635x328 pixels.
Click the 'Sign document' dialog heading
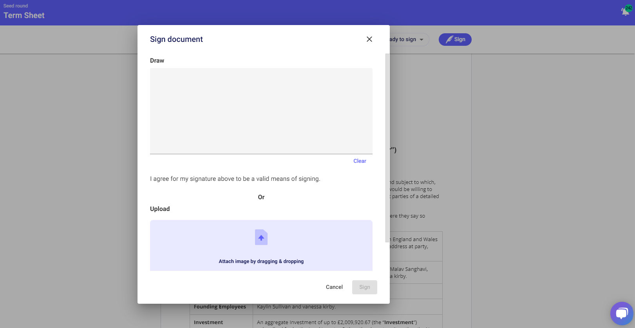point(176,39)
